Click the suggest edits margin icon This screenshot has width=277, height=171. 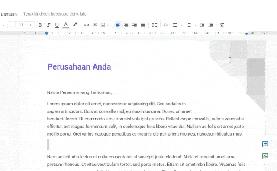[x=265, y=156]
